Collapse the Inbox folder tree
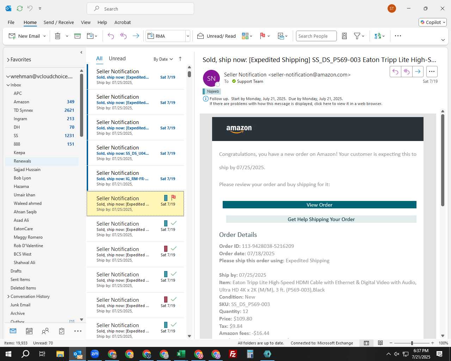Screen dimensions: 451x361 point(8,85)
